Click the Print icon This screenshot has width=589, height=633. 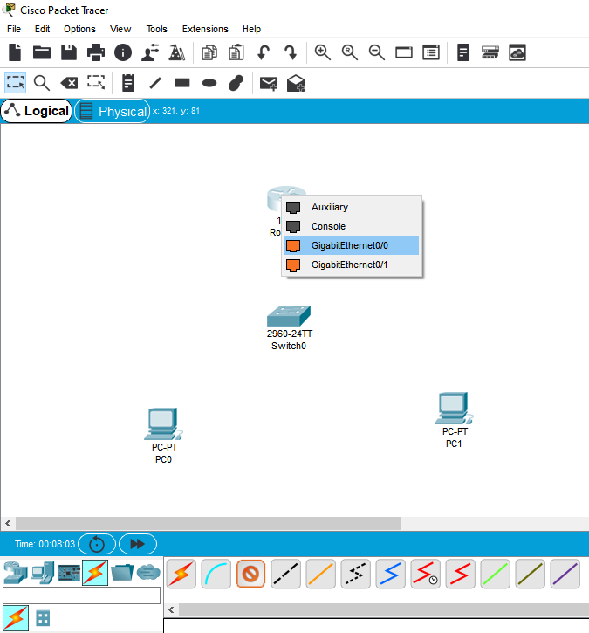[x=96, y=52]
